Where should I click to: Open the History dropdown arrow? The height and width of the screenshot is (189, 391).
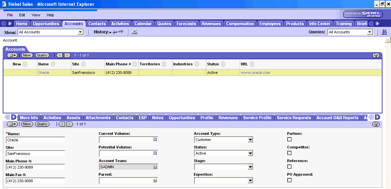pos(110,33)
